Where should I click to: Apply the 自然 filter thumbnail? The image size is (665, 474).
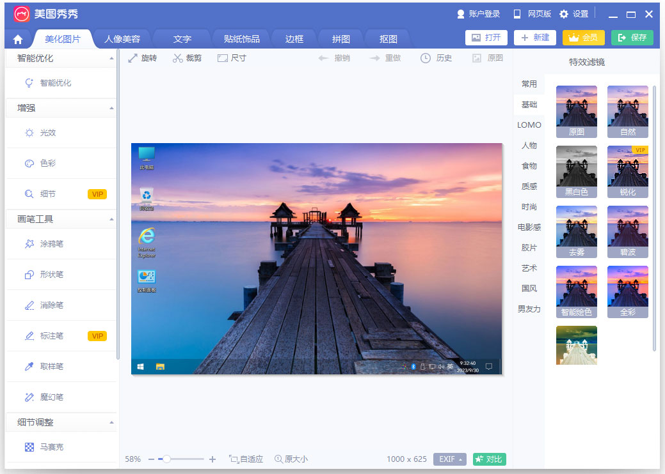click(x=627, y=112)
